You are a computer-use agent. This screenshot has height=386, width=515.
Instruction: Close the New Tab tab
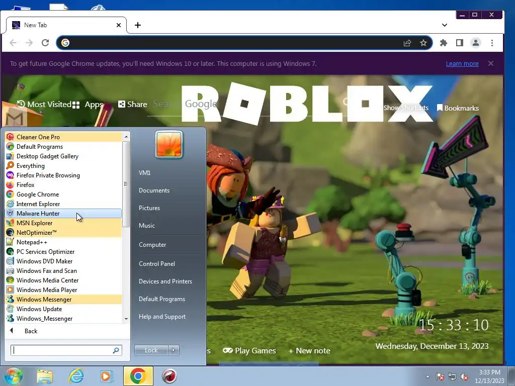click(119, 25)
